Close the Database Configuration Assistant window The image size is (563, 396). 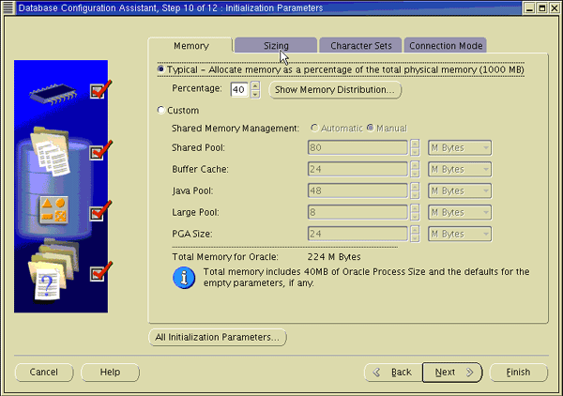(555, 8)
